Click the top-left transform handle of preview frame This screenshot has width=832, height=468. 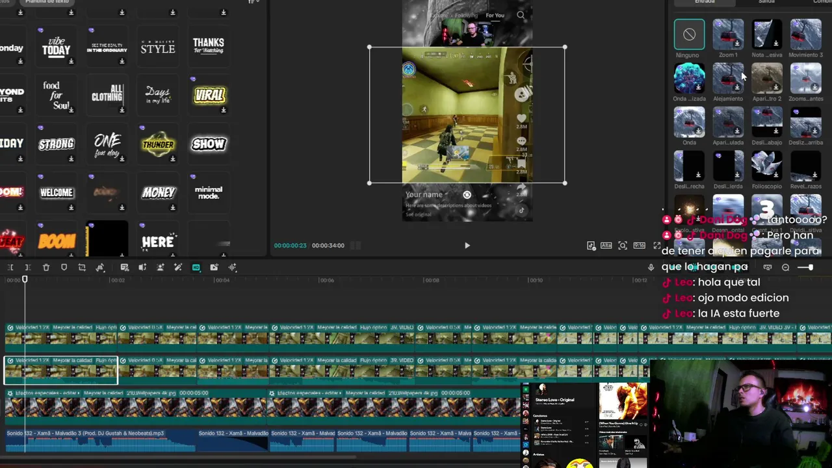369,47
